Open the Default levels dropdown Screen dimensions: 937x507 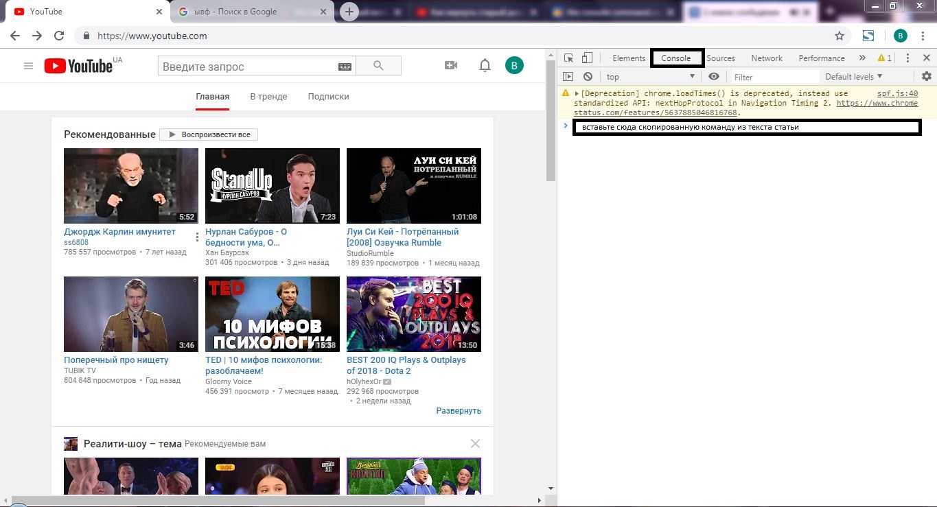click(854, 77)
